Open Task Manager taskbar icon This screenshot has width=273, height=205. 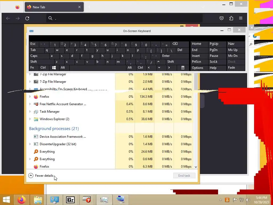104,200
